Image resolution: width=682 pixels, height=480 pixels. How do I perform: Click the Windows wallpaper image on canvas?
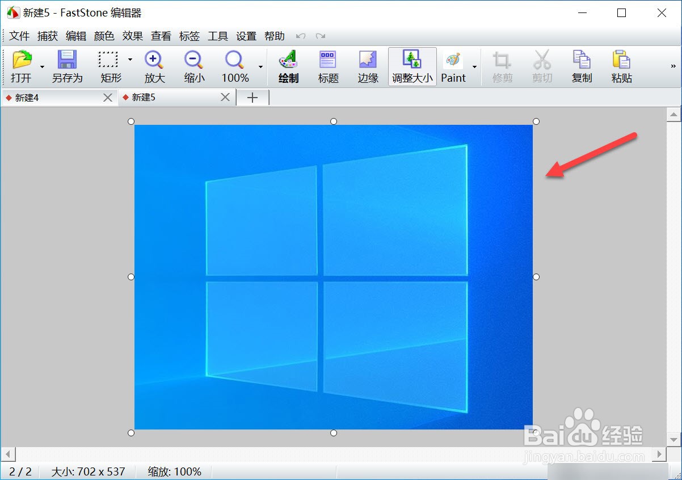[334, 277]
